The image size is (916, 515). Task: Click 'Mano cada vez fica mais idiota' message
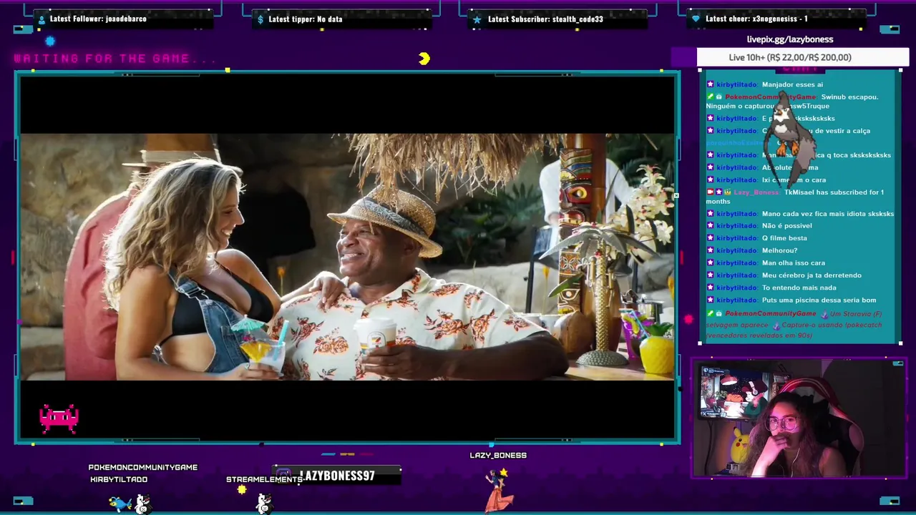click(828, 214)
